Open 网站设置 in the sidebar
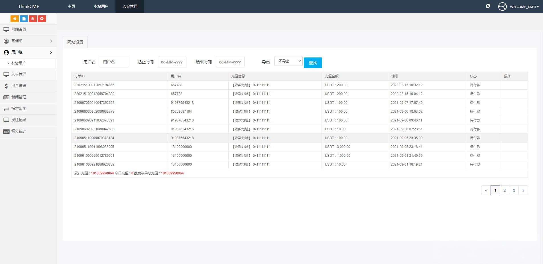The image size is (543, 264). point(19,30)
